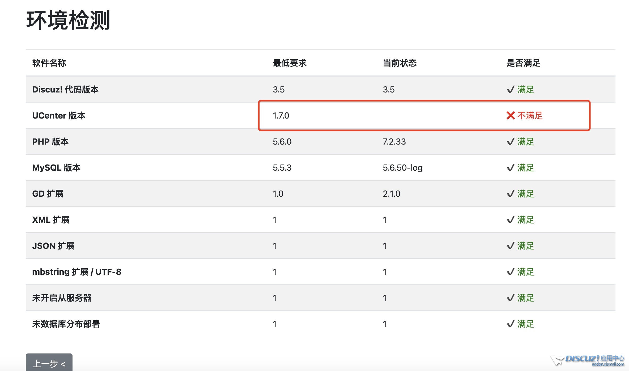This screenshot has width=629, height=371.
Task: Click the checkmark icon in MySQL 版本 row
Action: click(x=511, y=168)
